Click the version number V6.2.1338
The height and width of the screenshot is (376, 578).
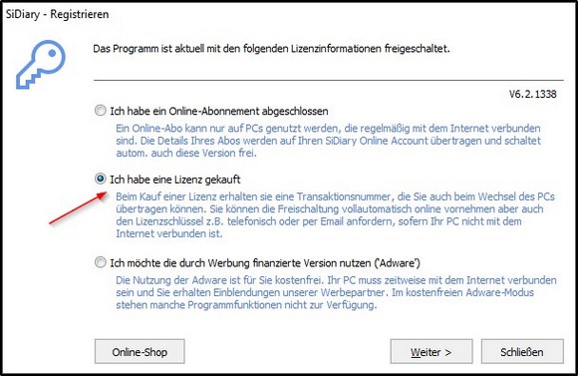pos(533,94)
